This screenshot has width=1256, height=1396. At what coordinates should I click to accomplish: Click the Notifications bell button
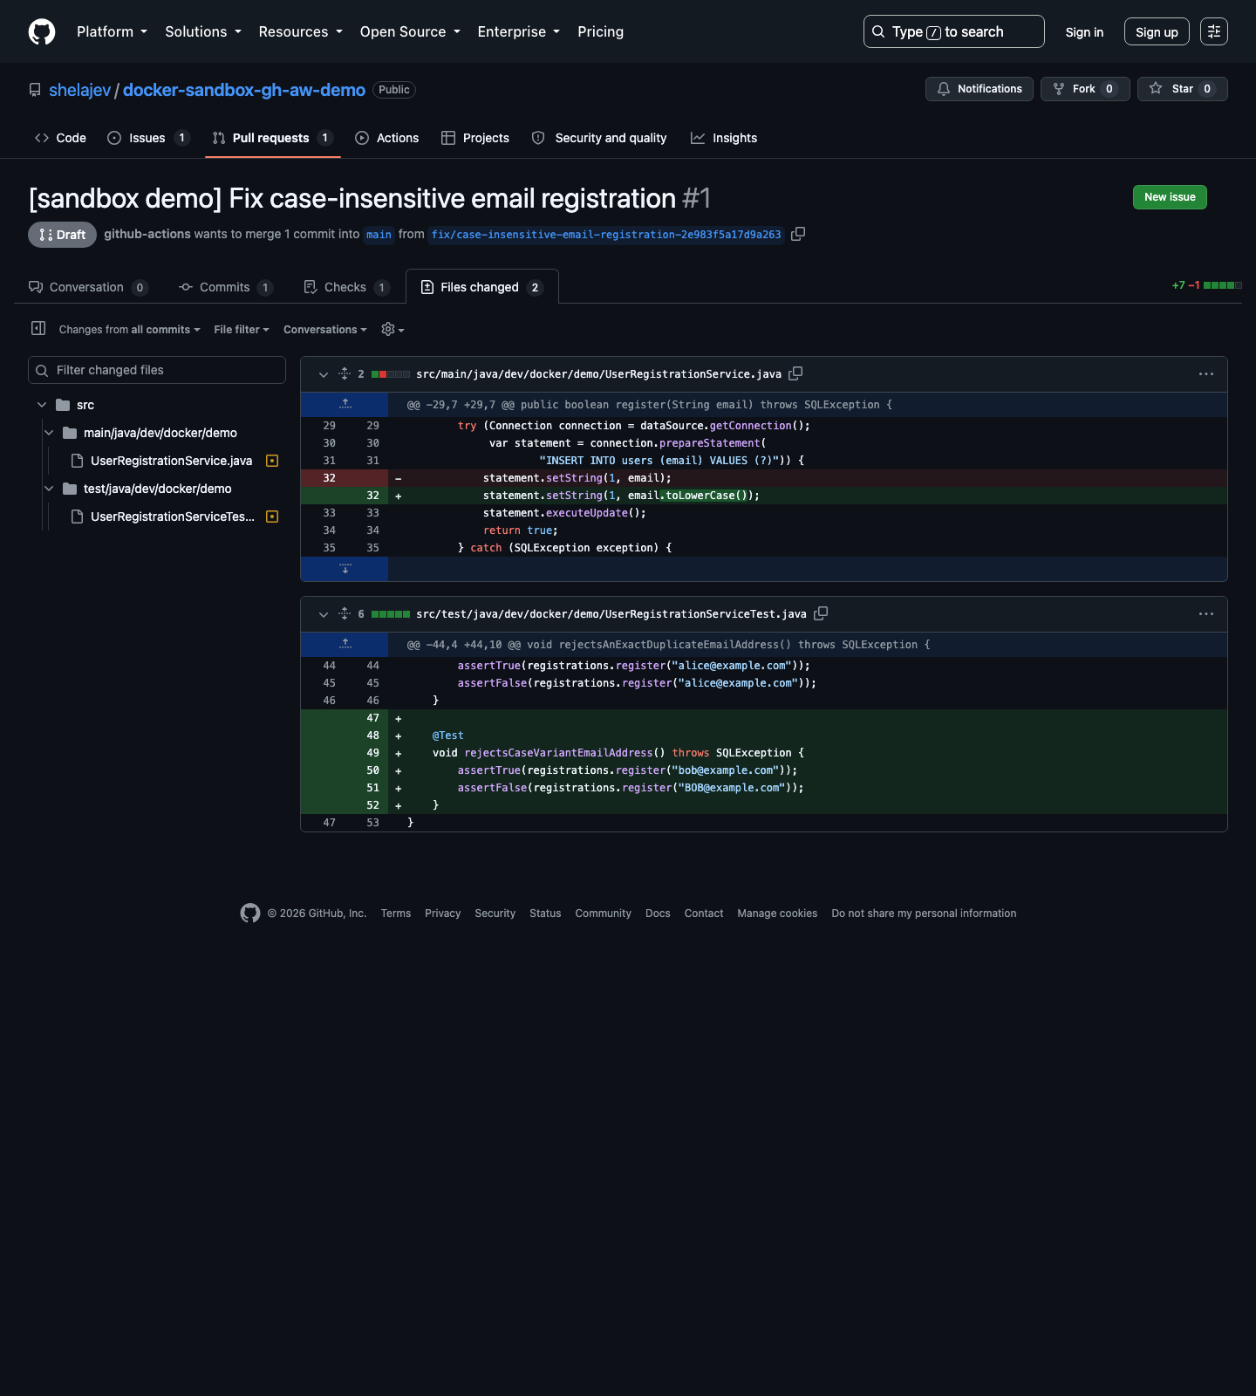(980, 89)
